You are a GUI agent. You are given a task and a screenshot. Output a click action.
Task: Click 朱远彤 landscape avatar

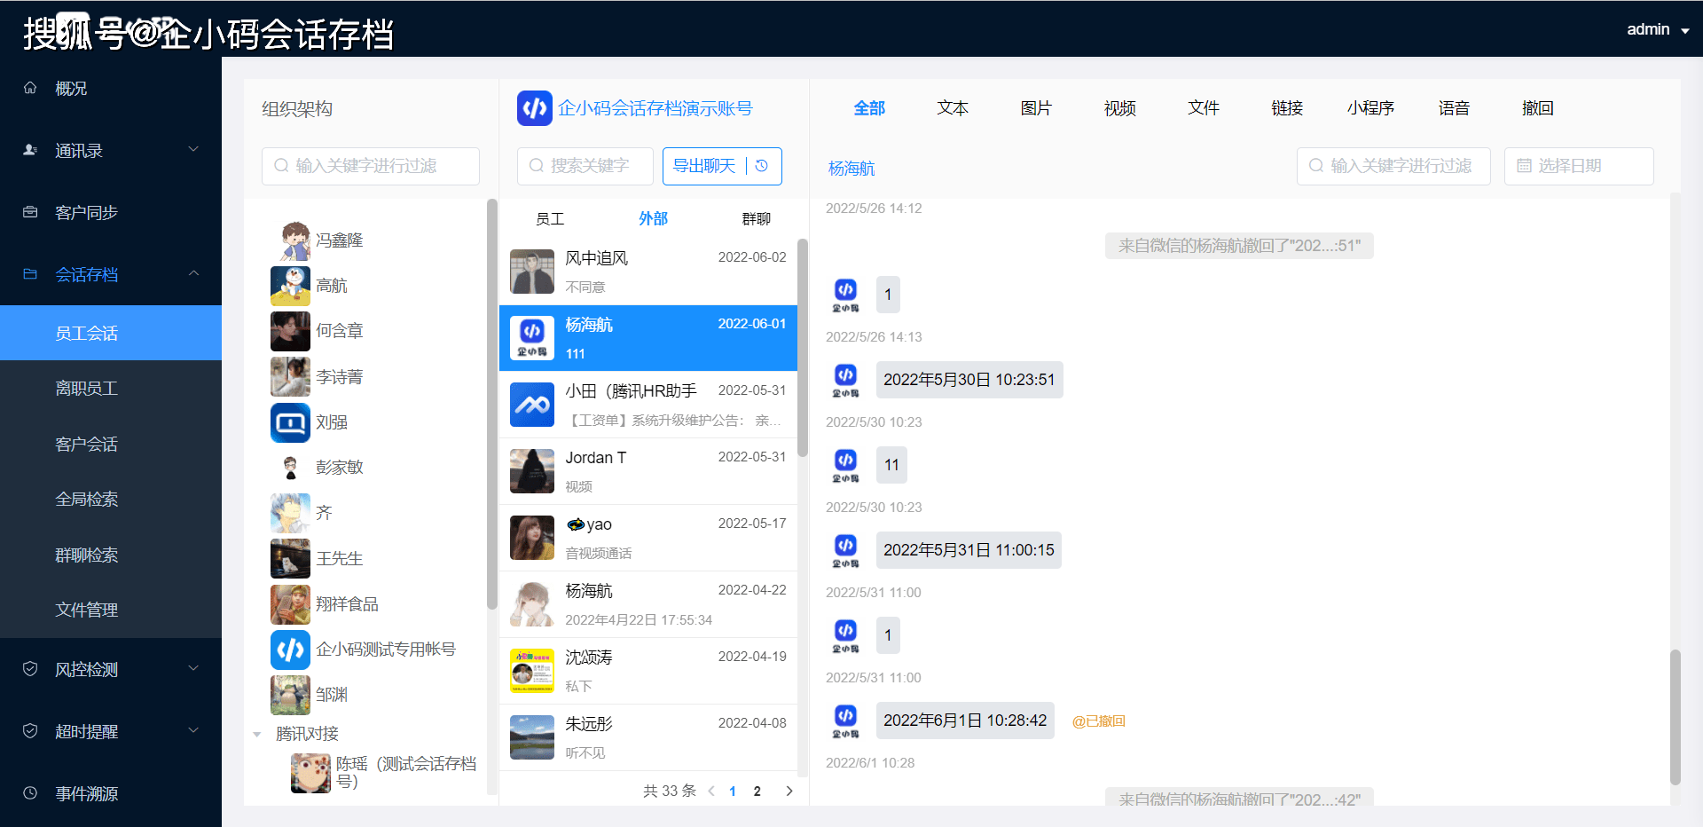pyautogui.click(x=532, y=737)
